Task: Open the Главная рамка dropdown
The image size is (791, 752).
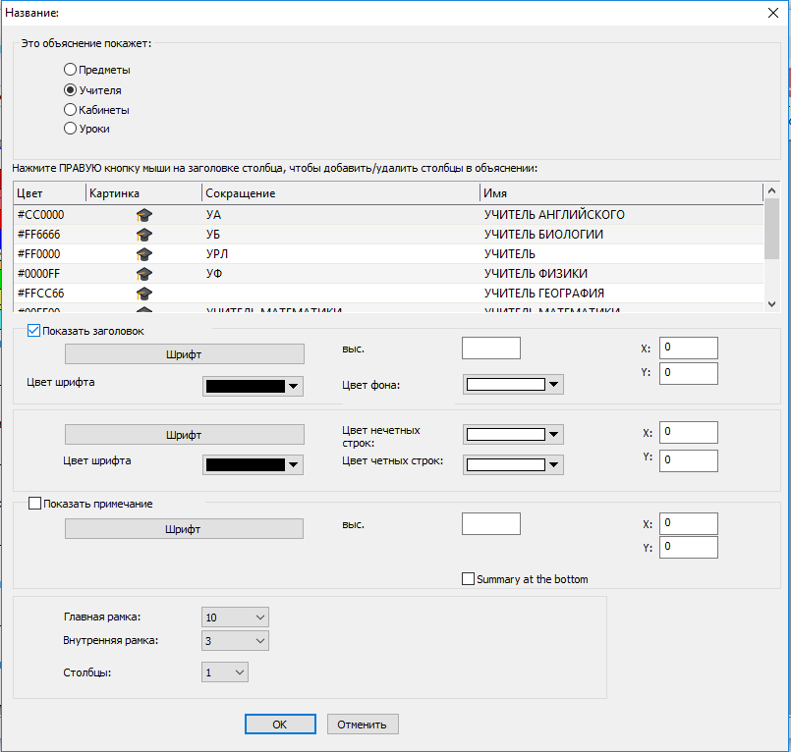Action: point(234,617)
